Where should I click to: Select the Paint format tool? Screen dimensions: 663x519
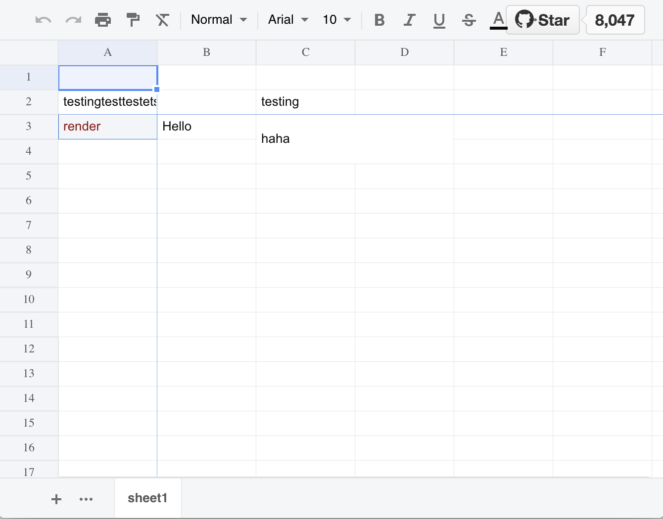click(x=133, y=20)
